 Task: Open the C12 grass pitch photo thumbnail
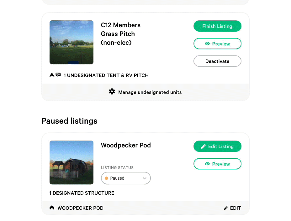[71, 42]
